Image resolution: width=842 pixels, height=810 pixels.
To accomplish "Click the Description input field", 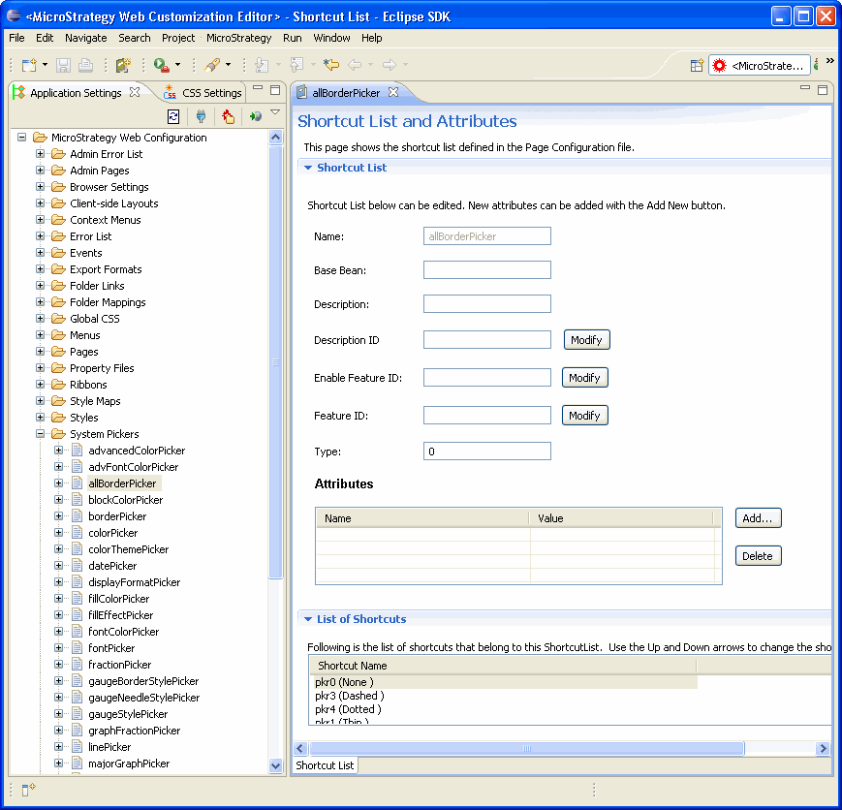I will [x=487, y=304].
